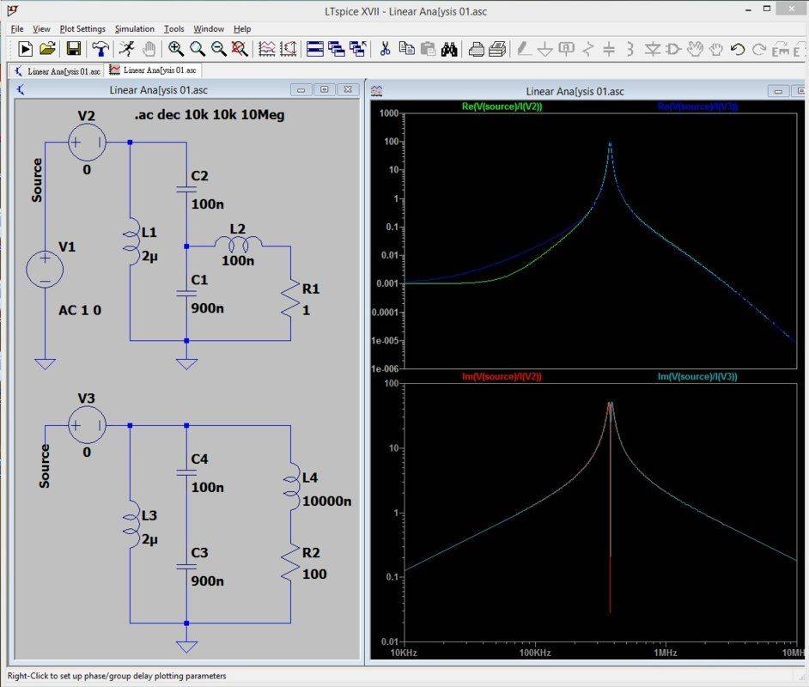Open the Tools menu
The width and height of the screenshot is (809, 687).
pos(174,28)
